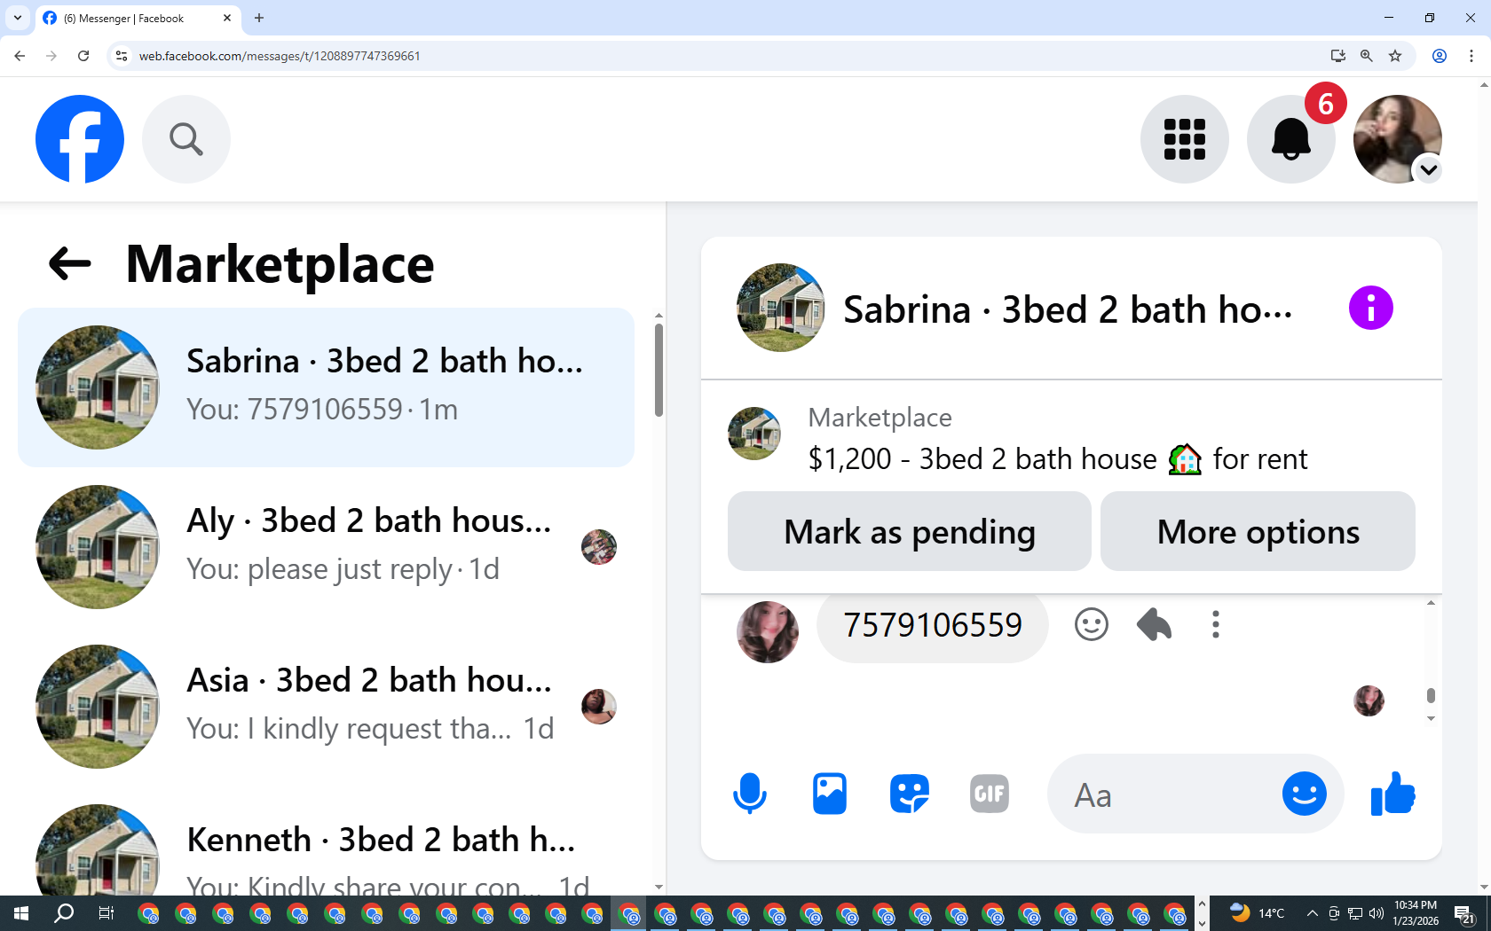Image resolution: width=1491 pixels, height=931 pixels.
Task: Attach a photo with the image icon
Action: click(830, 794)
